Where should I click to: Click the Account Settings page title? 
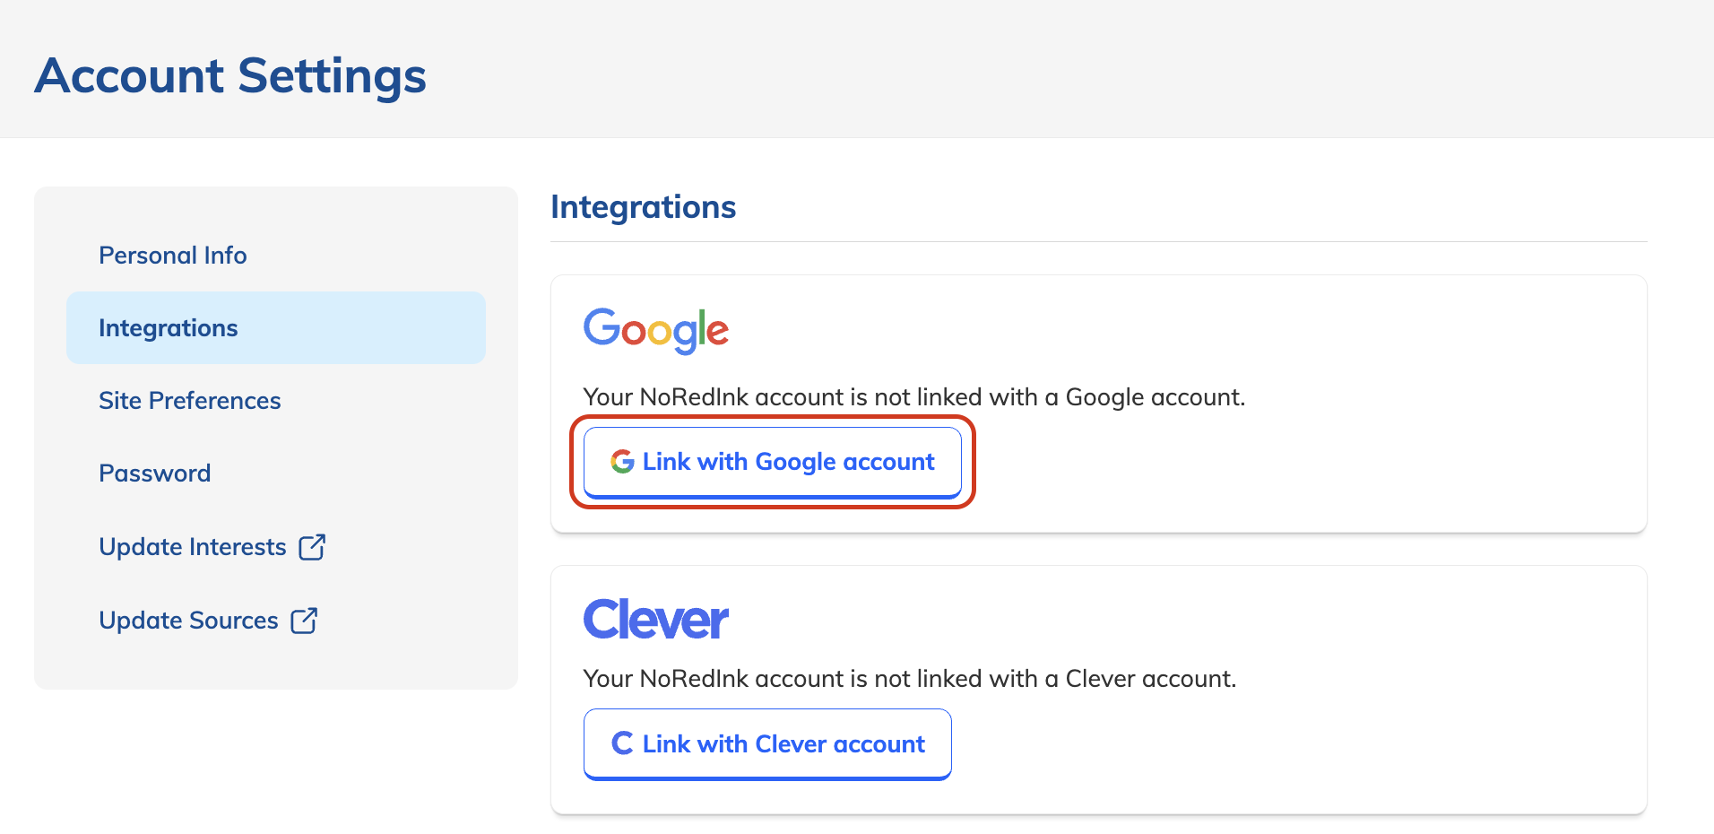[x=230, y=75]
